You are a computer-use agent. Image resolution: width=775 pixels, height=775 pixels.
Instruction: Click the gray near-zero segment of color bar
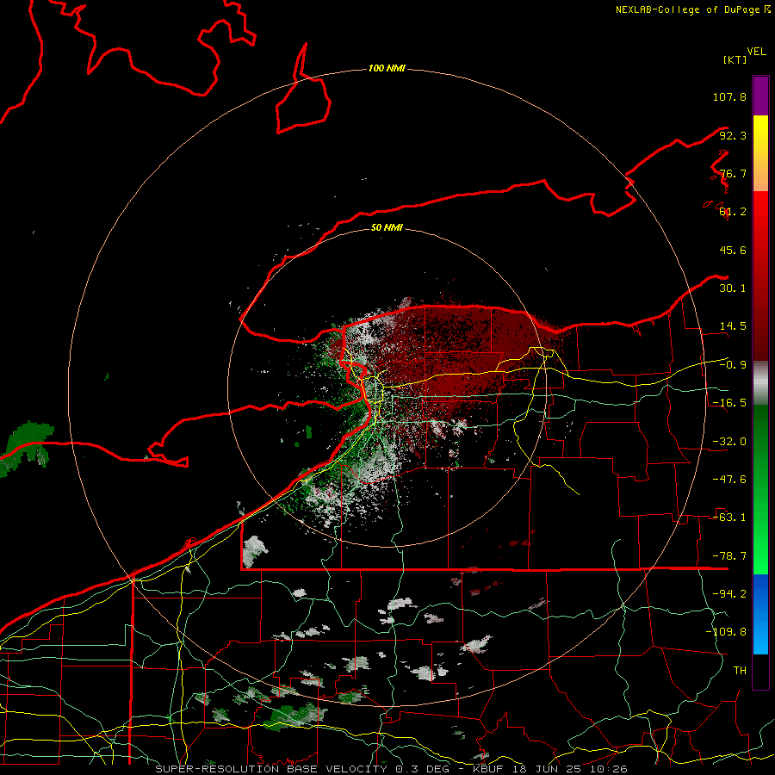pyautogui.click(x=760, y=383)
